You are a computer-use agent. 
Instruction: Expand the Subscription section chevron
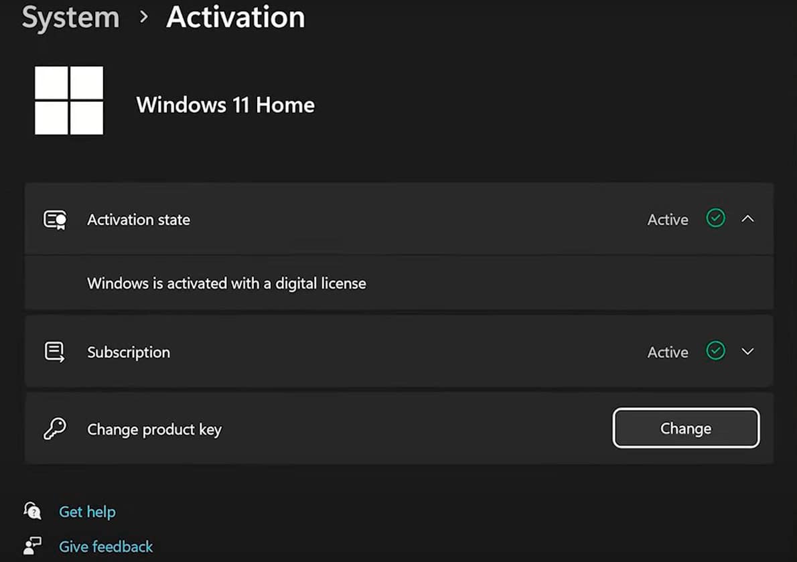coord(747,352)
